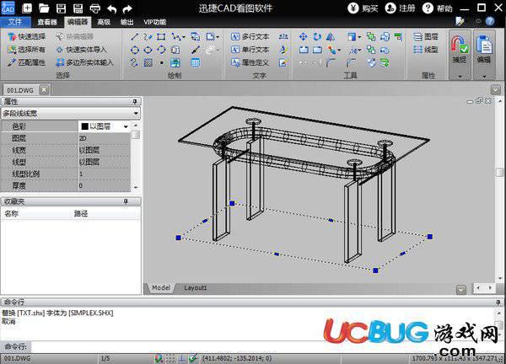
Task: Click Select all (选择所有)
Action: click(x=26, y=50)
